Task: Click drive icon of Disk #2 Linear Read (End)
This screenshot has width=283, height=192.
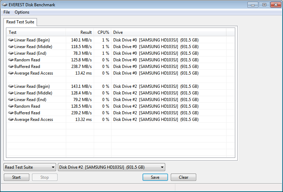Action: [11, 99]
